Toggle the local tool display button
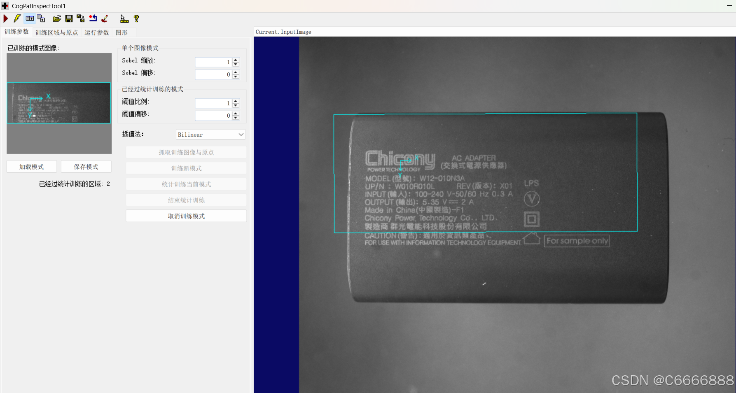736x393 pixels. pos(30,19)
